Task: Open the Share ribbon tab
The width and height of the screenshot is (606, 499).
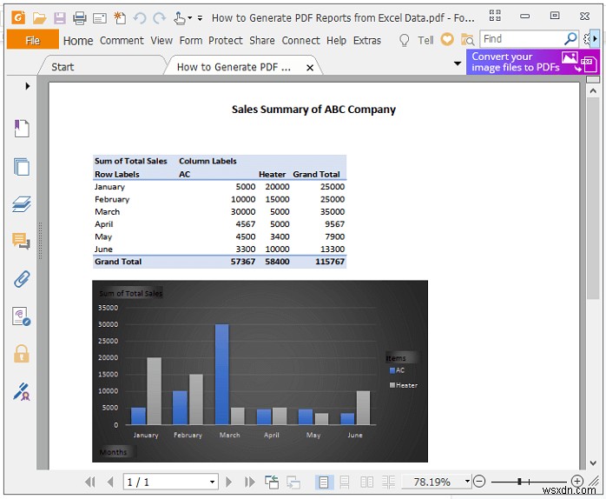Action: pyautogui.click(x=262, y=40)
